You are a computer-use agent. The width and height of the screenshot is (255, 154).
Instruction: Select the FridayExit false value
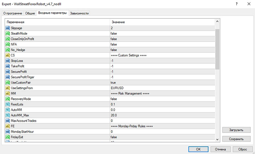pos(114,137)
